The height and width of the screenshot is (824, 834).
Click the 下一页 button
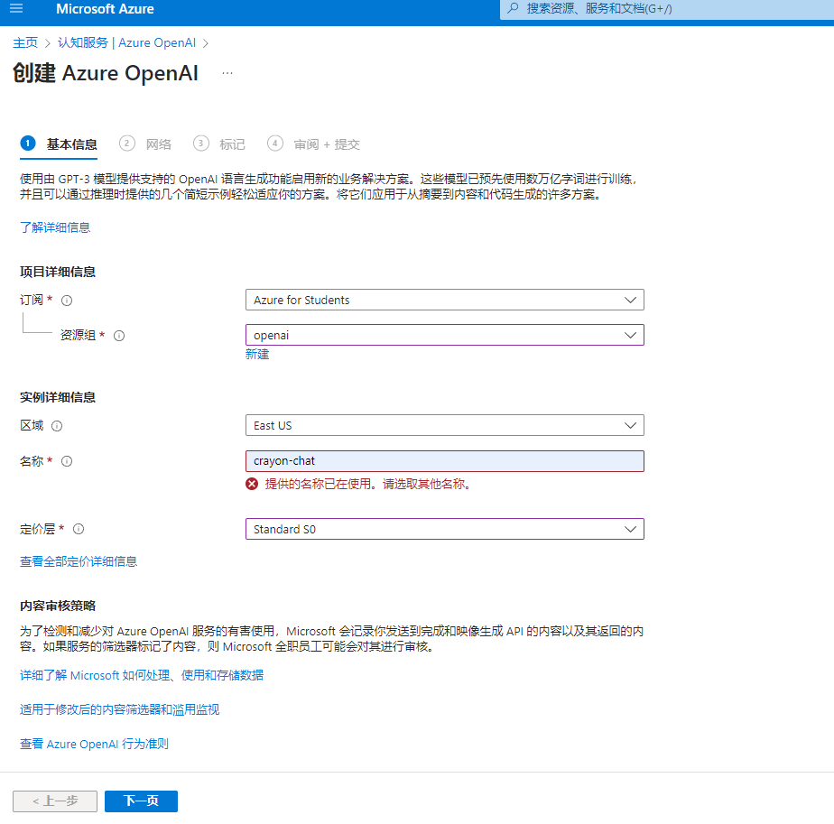coord(141,801)
